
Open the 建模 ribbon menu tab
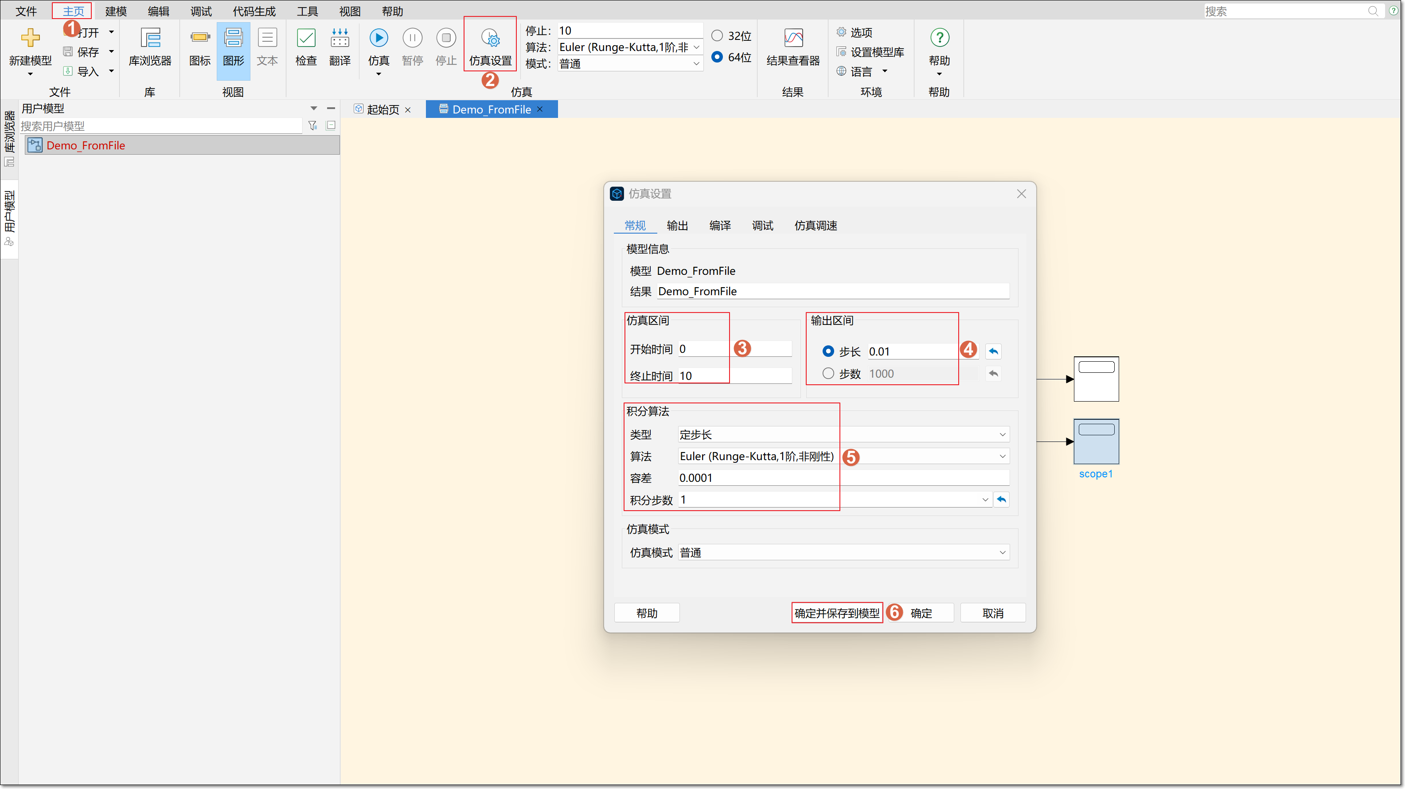[x=116, y=11]
